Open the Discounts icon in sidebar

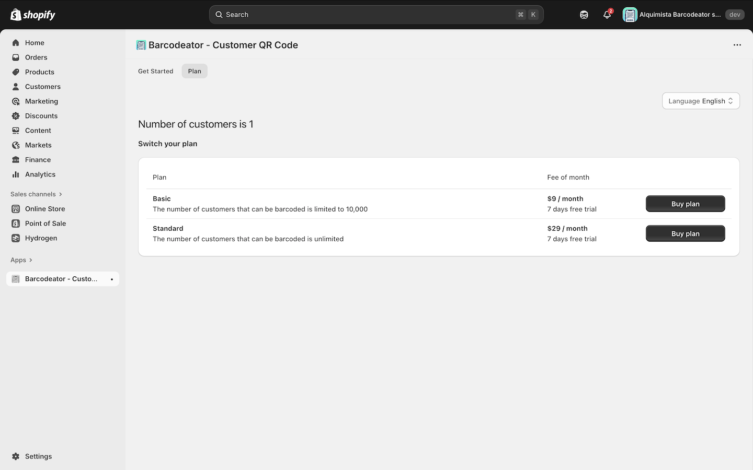[16, 116]
